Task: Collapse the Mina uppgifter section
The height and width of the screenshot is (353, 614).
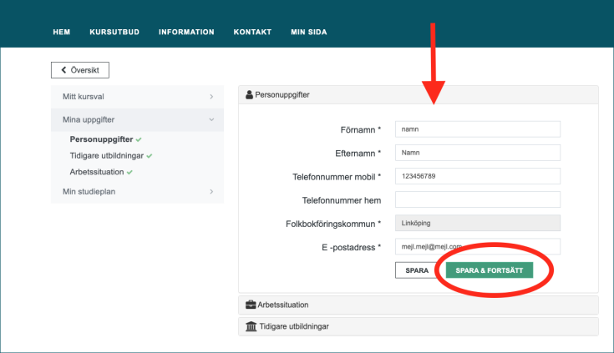Action: (211, 120)
